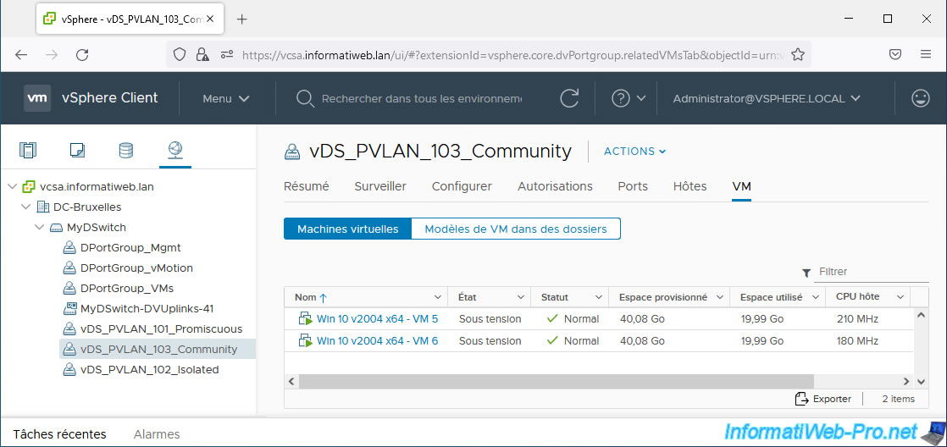
Task: Click the Exporter button label
Action: coord(833,399)
